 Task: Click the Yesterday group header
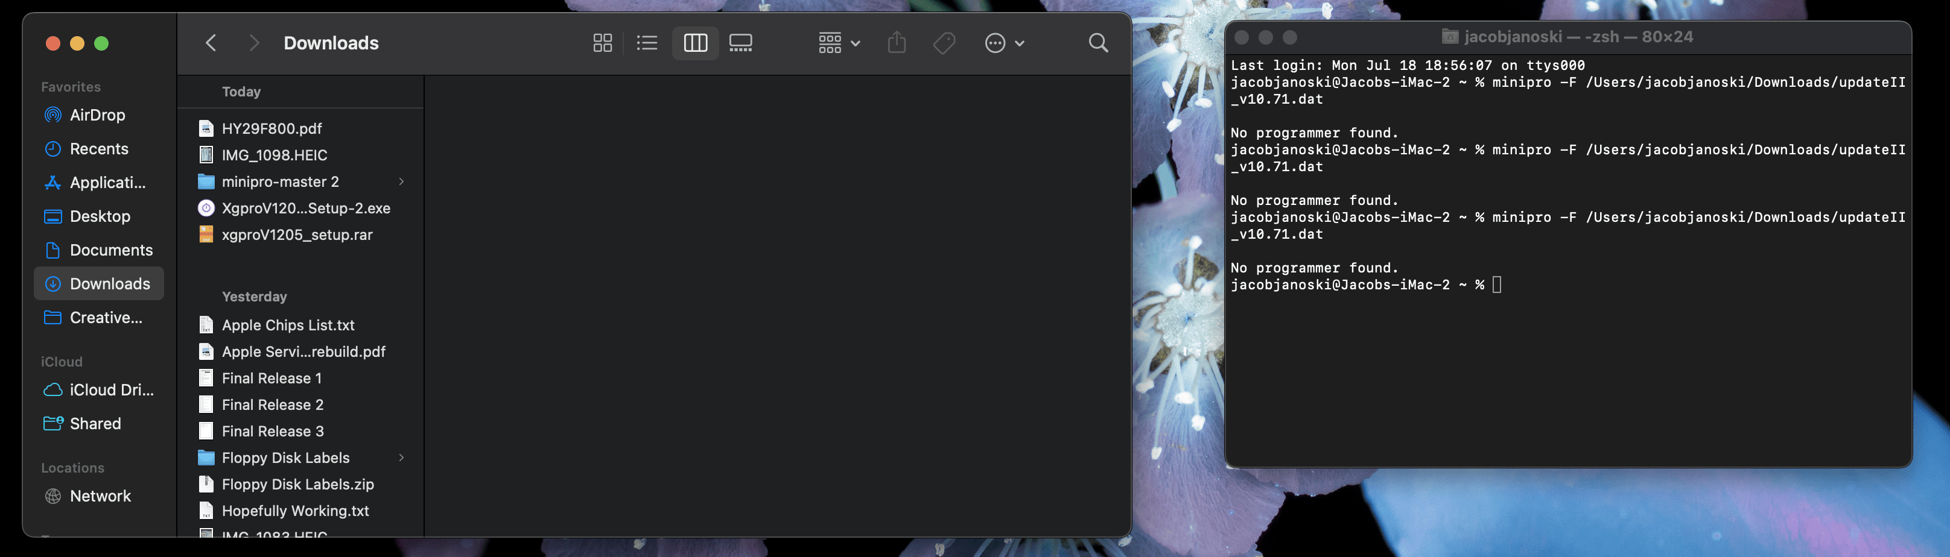tap(255, 297)
